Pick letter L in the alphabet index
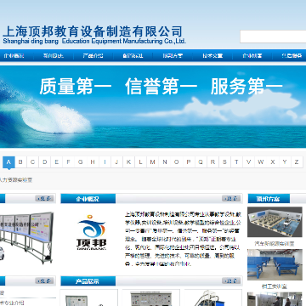This screenshot has width=306, height=306. (140, 162)
